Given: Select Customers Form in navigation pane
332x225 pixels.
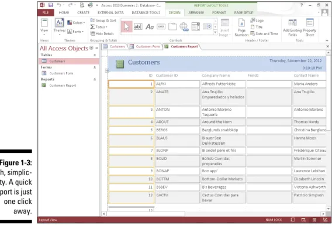Looking at the screenshot, I should point(68,73).
